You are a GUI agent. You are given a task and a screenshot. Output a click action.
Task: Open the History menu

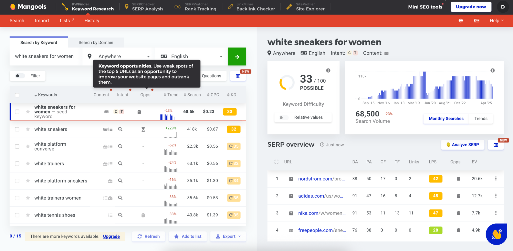click(92, 21)
